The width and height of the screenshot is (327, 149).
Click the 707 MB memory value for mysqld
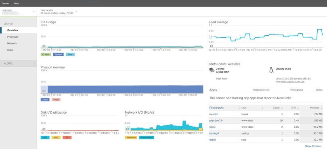click(318, 114)
